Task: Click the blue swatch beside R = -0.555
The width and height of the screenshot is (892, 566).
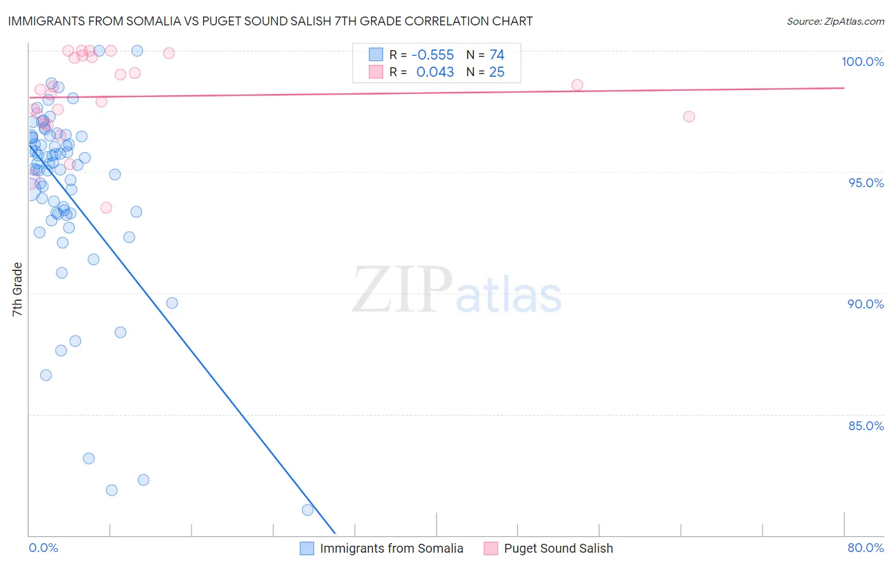Action: [376, 55]
